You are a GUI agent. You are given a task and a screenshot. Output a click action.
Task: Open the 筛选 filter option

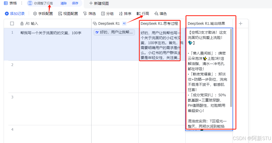pos(89,14)
